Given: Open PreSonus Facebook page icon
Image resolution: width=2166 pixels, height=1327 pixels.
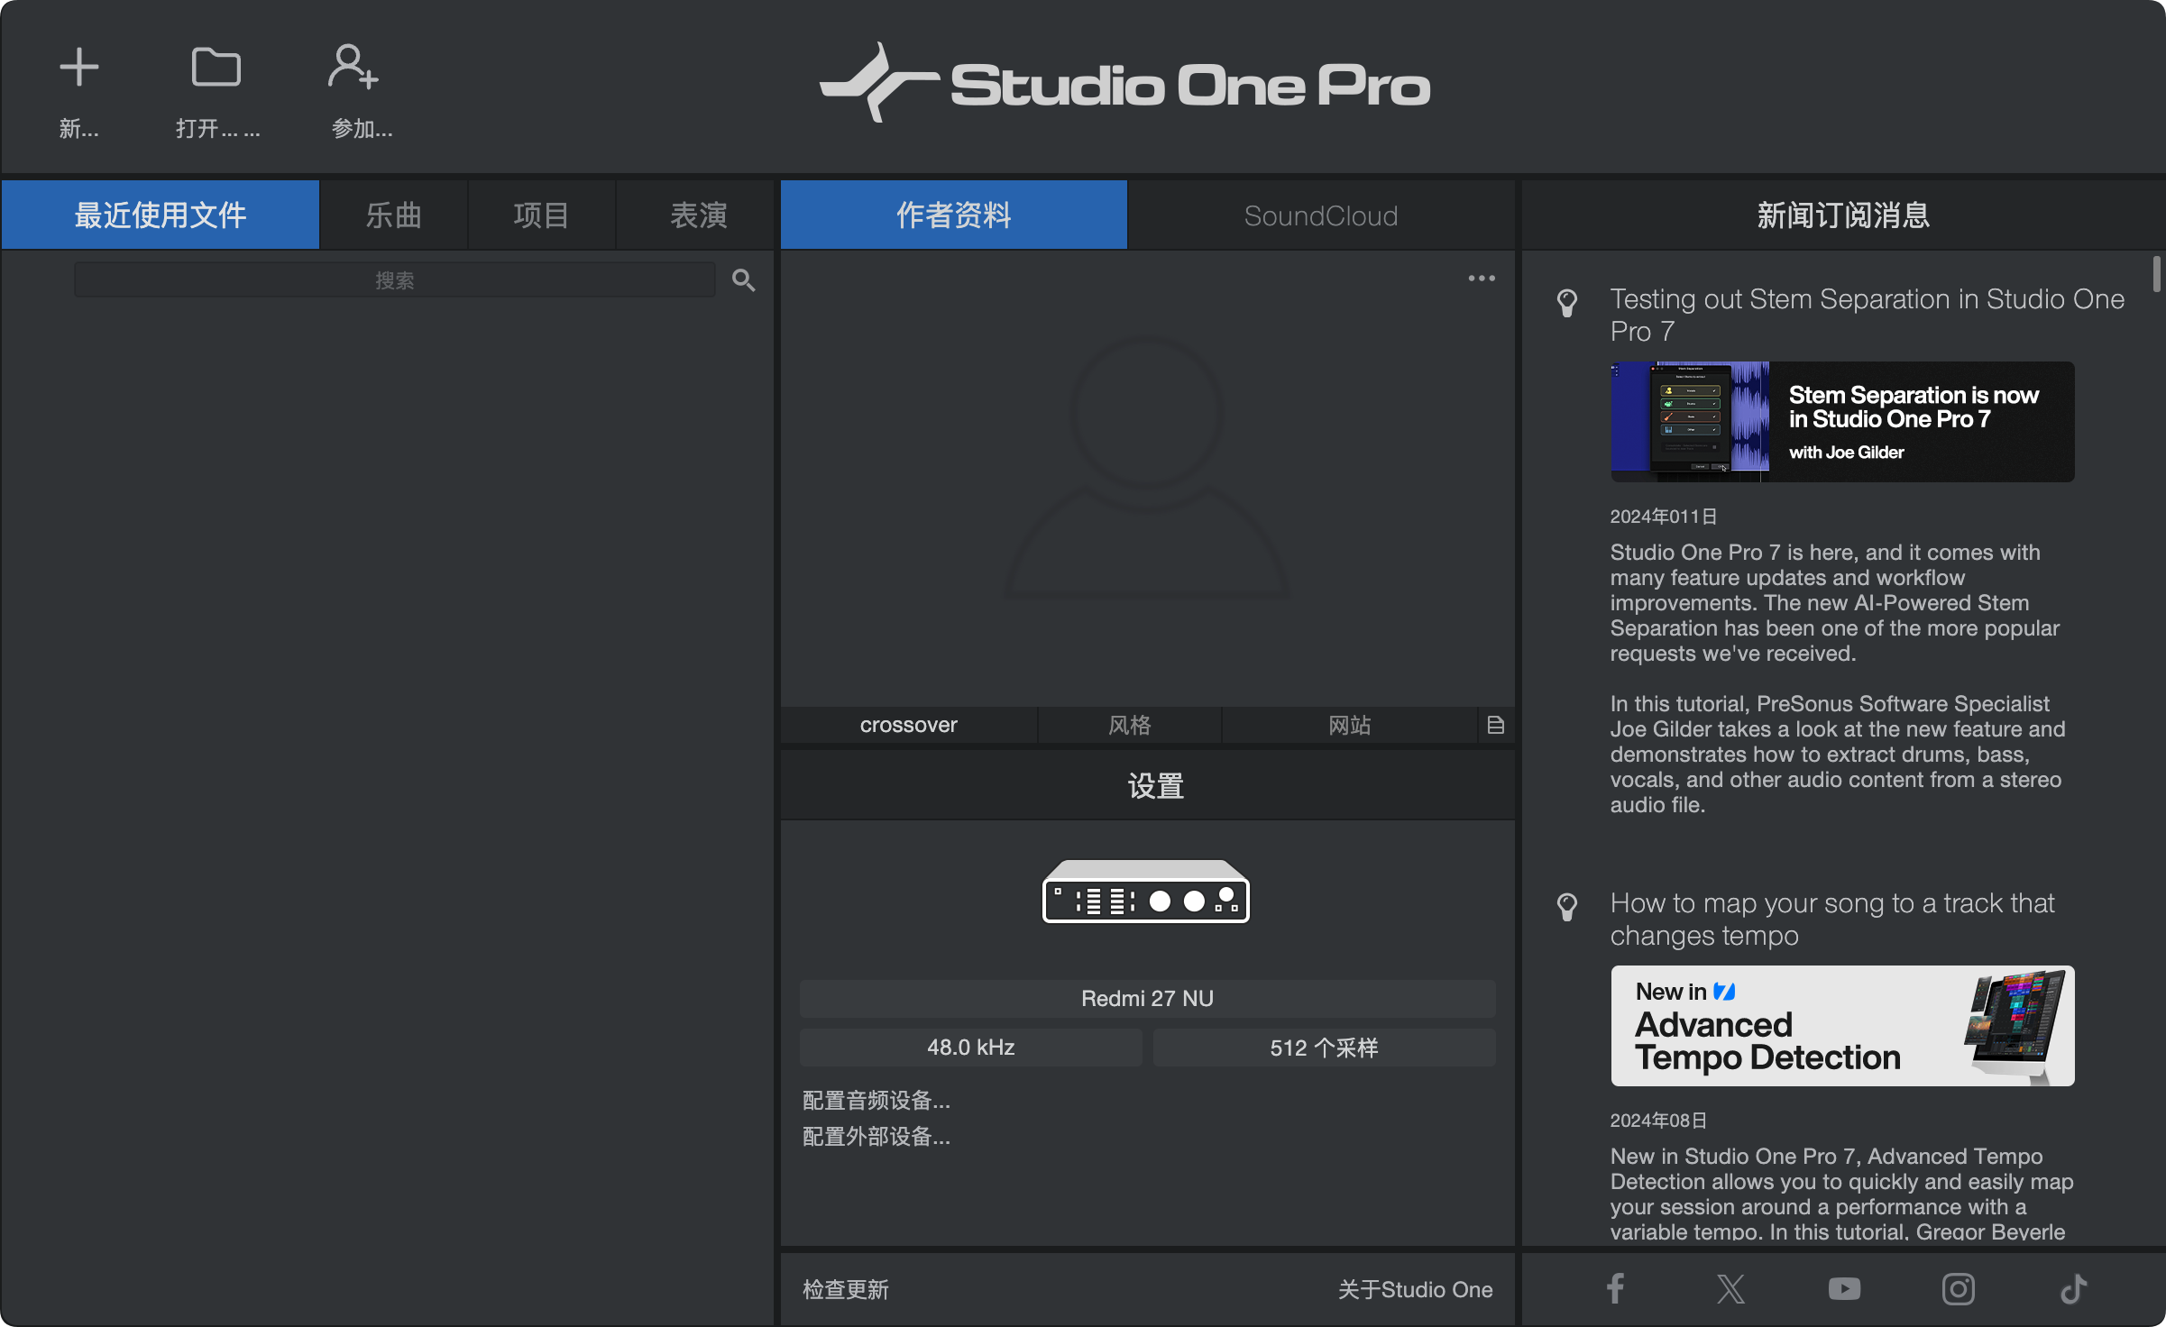Looking at the screenshot, I should (x=1616, y=1288).
